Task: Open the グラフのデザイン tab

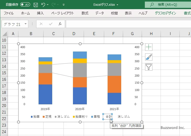Action: click(165, 13)
